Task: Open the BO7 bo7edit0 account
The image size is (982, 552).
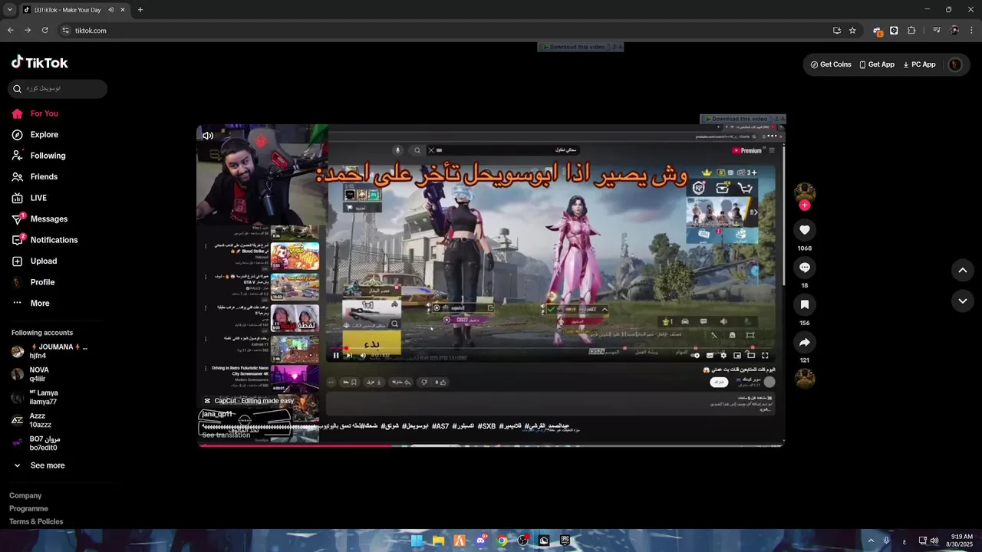Action: [x=36, y=443]
